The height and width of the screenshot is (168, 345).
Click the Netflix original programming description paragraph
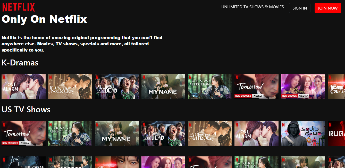82,44
